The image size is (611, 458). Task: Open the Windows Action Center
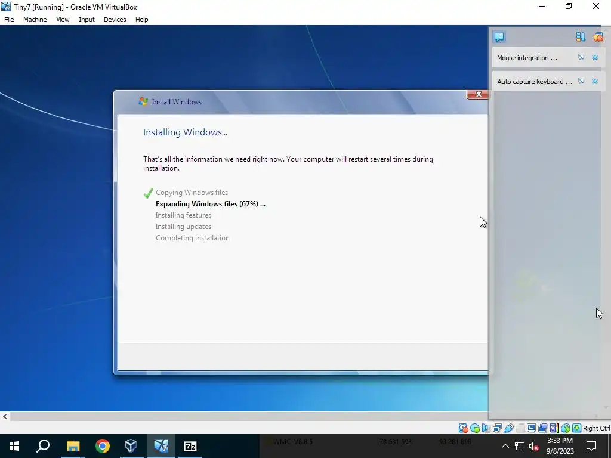click(591, 446)
